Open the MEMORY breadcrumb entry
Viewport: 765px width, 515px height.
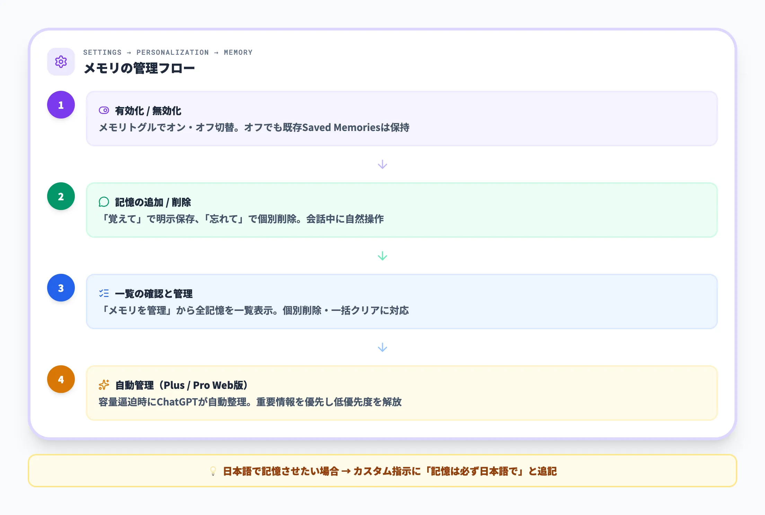click(x=238, y=52)
